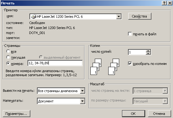Open число страниц на листе dropdown
The height and width of the screenshot is (118, 173).
click(x=165, y=91)
